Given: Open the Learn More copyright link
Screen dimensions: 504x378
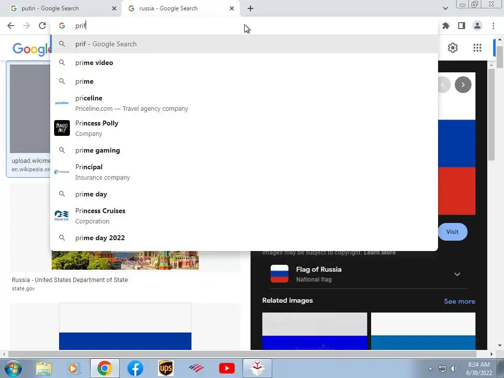Looking at the screenshot, I should 379,252.
